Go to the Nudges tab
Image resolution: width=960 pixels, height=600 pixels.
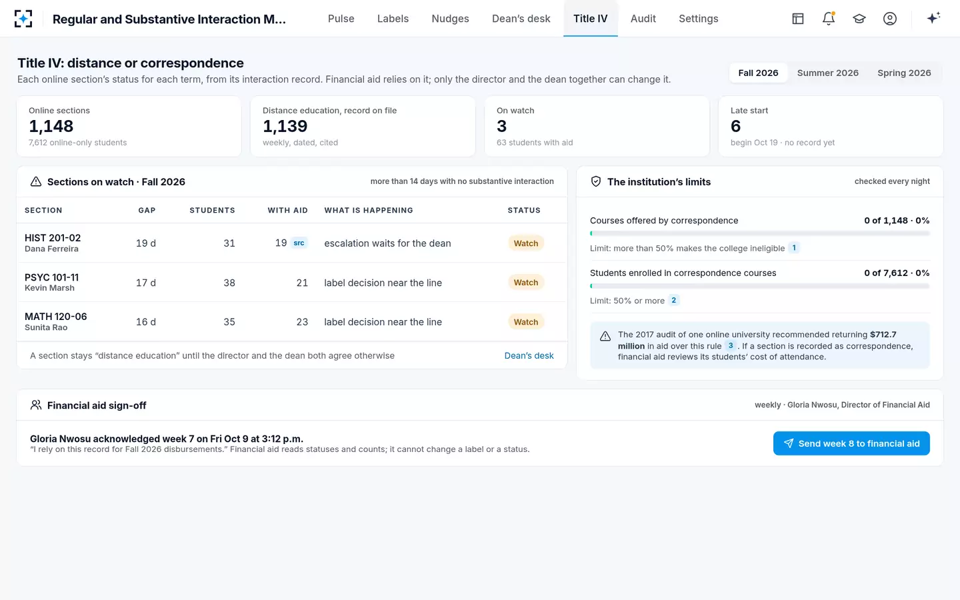coord(451,19)
